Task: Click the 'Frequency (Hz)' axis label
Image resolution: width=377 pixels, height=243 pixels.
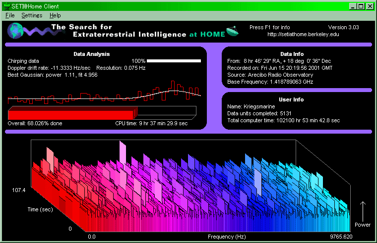Action: [227, 237]
